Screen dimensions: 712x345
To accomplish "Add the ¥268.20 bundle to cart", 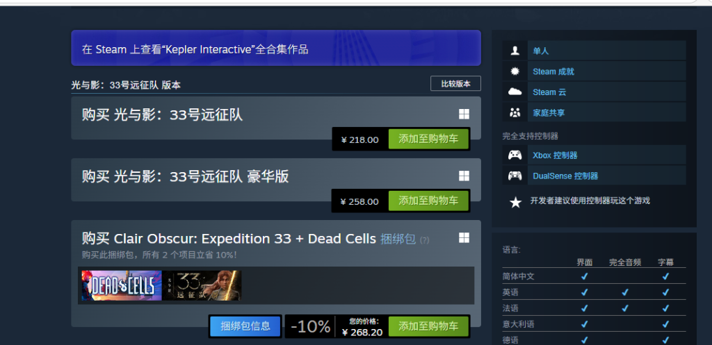I will click(x=428, y=326).
